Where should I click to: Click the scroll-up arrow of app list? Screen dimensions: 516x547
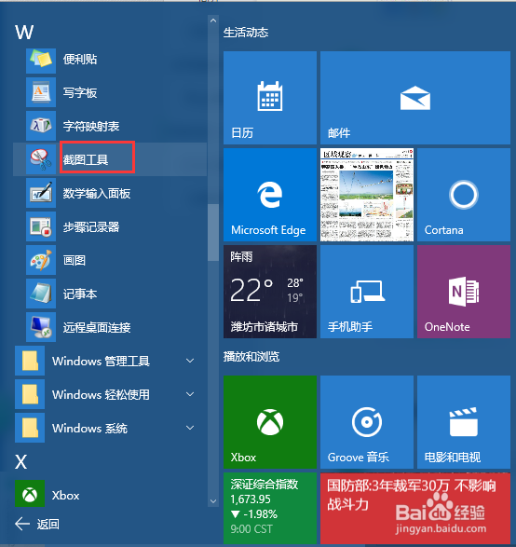[213, 21]
